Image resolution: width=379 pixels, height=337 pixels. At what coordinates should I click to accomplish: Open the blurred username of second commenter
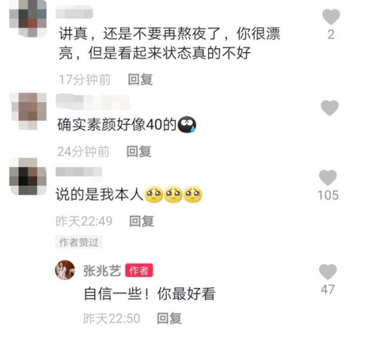click(x=93, y=102)
